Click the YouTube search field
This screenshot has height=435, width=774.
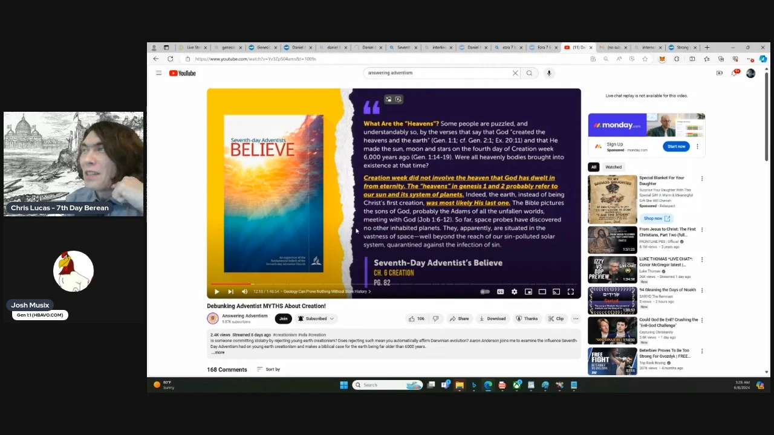438,73
